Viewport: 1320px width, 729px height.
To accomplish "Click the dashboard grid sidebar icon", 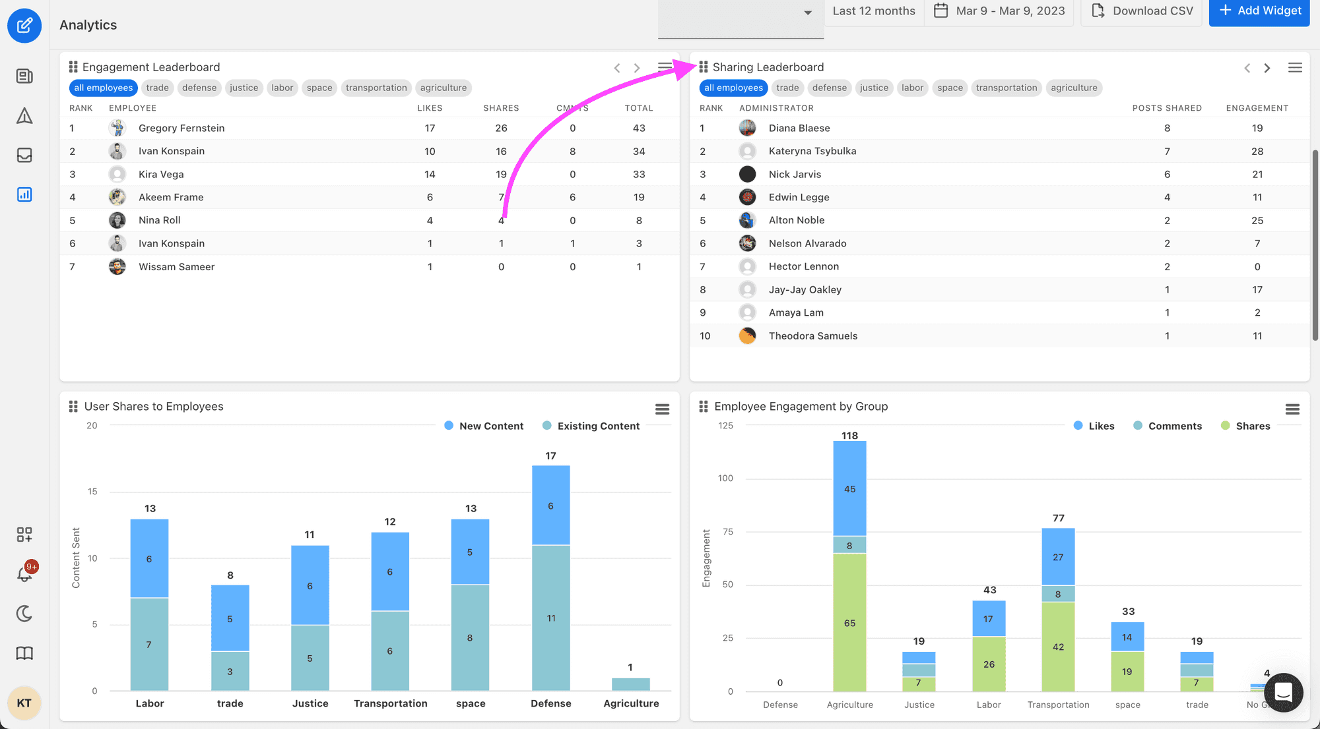I will (x=24, y=535).
